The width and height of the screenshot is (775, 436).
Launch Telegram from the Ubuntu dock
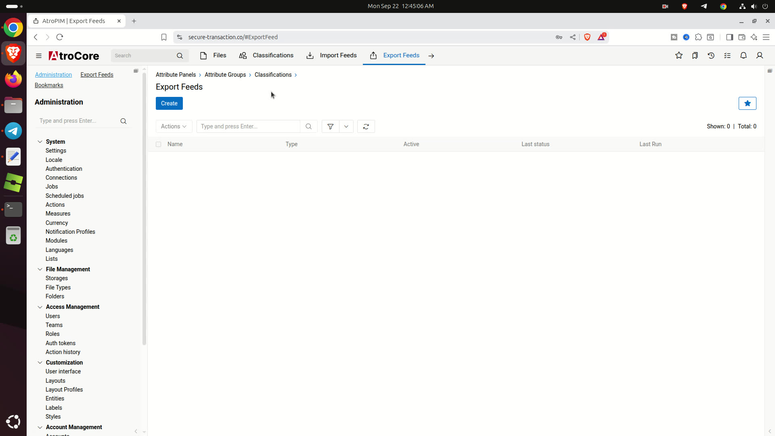click(13, 131)
